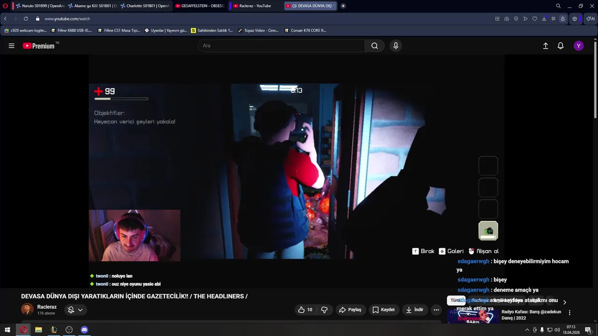Submit search with magnifier button
This screenshot has height=336, width=598.
(x=375, y=46)
